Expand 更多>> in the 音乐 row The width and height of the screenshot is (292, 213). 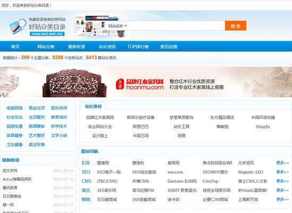282,190
